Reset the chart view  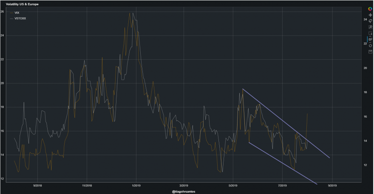370,45
